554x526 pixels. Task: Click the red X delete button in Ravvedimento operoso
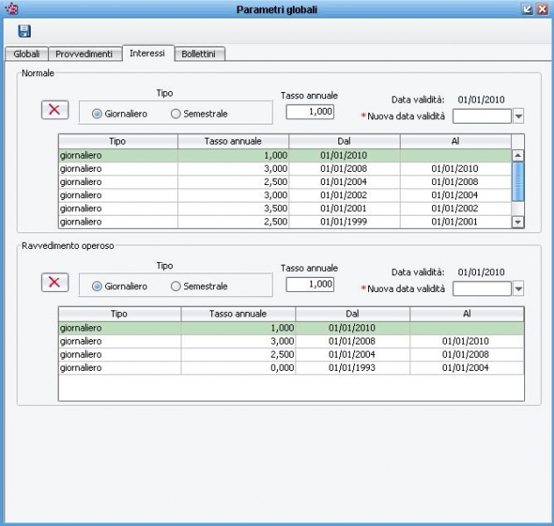tap(55, 282)
